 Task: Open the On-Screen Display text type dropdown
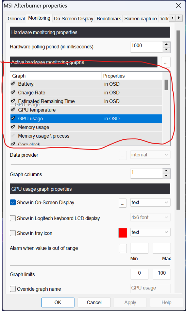pos(150,203)
